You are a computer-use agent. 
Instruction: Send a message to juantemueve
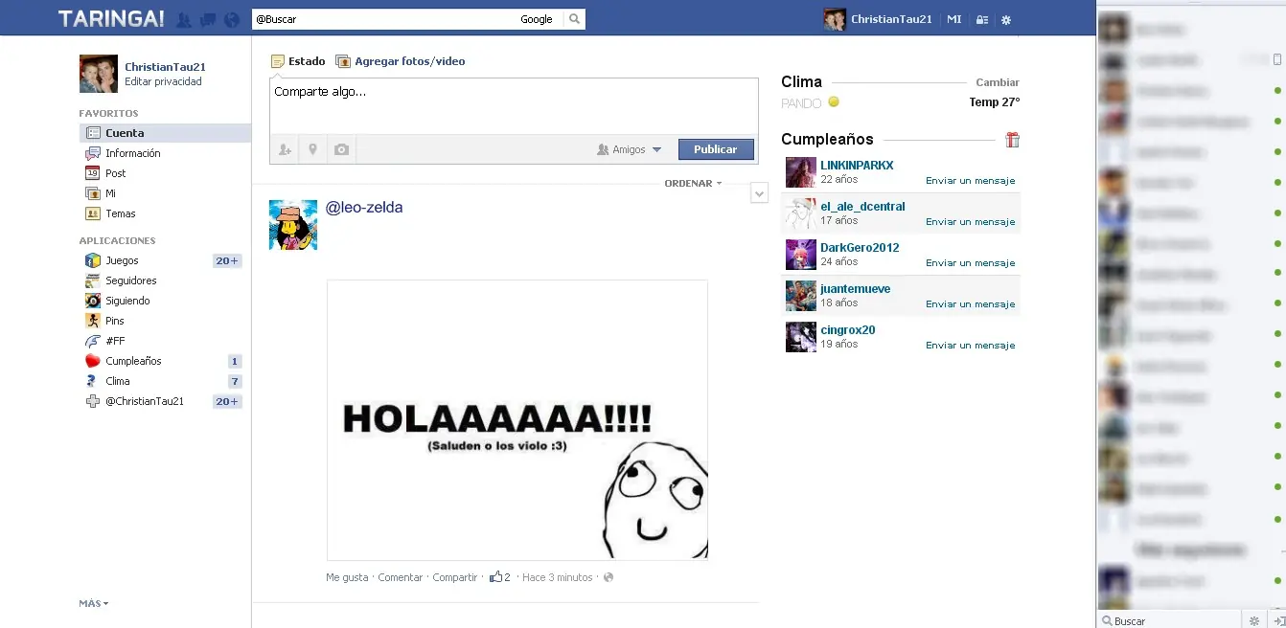point(970,304)
